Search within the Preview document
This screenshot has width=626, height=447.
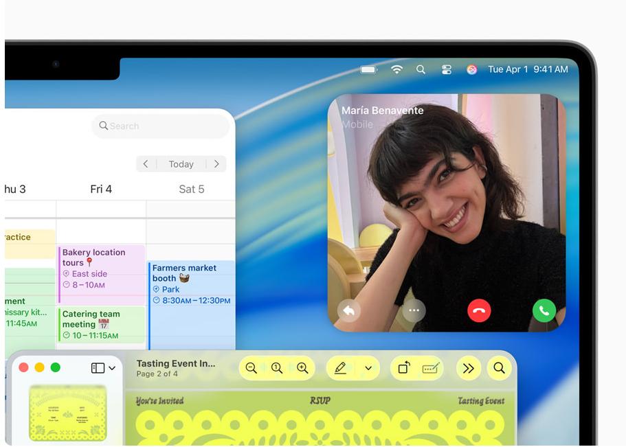499,368
